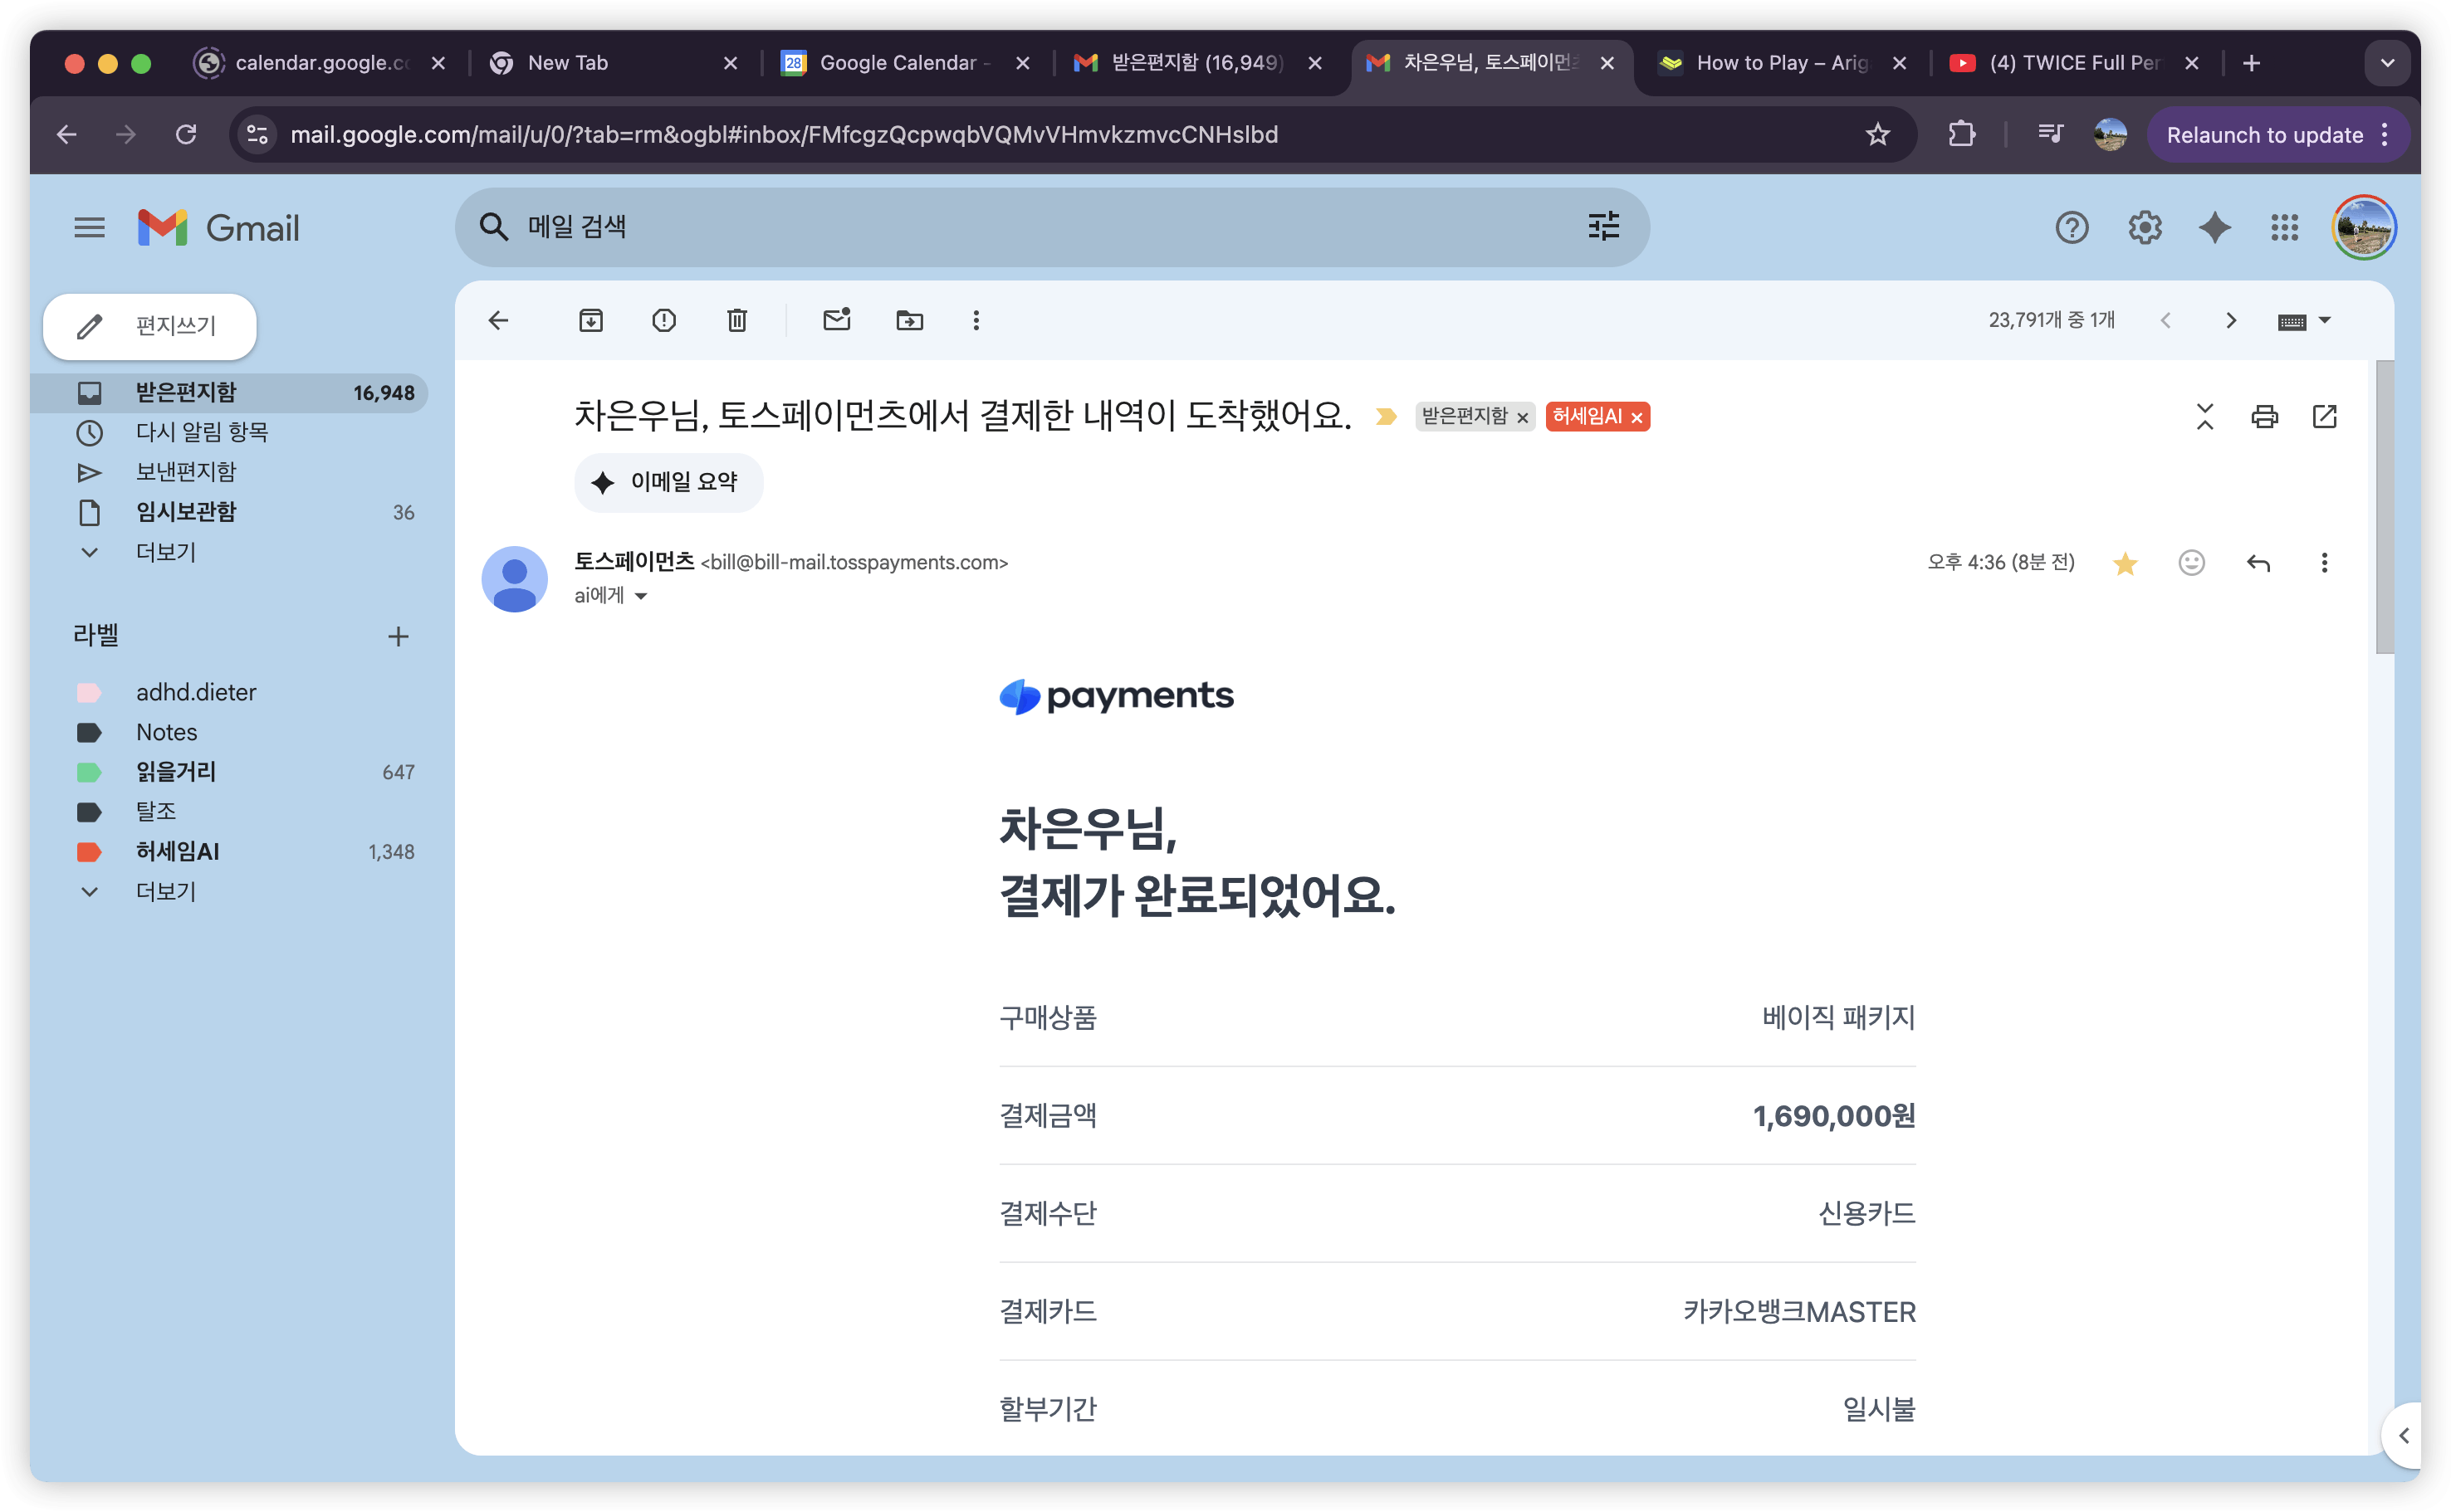Screen dimensions: 2451x1512
Task: Click the 메일 검색 search field
Action: click(x=1000, y=227)
